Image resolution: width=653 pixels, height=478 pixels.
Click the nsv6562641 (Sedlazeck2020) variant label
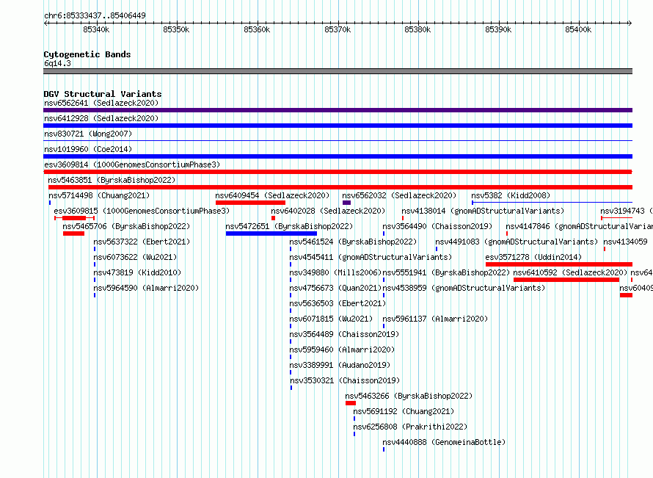[101, 103]
